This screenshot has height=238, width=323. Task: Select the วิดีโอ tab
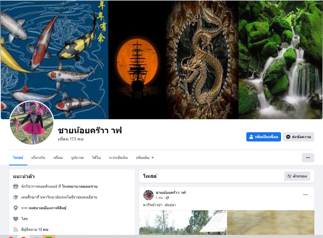pyautogui.click(x=96, y=158)
